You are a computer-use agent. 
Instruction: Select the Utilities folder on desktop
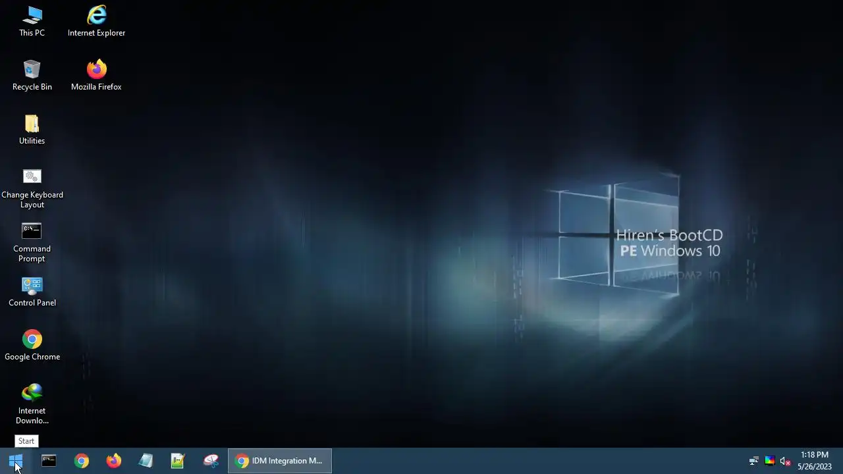(x=32, y=129)
